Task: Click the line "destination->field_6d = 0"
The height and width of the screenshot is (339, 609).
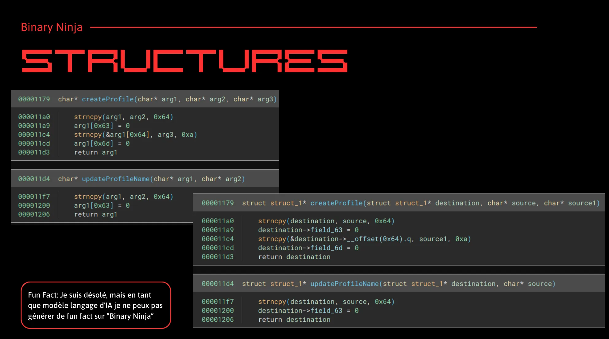Action: [308, 248]
